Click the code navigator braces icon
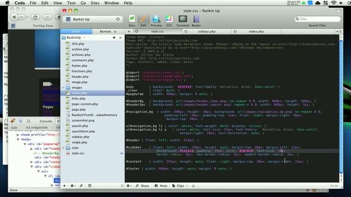The height and width of the screenshot is (197, 351). (x=90, y=186)
